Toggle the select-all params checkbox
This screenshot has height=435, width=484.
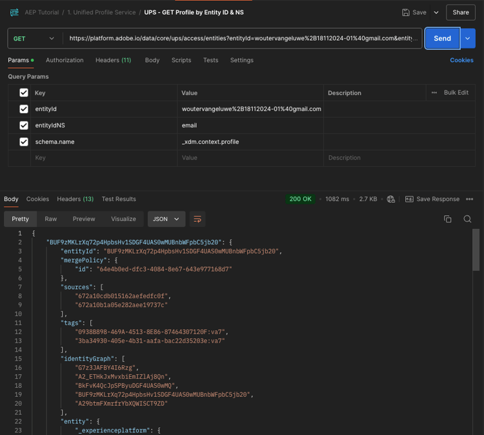(24, 92)
